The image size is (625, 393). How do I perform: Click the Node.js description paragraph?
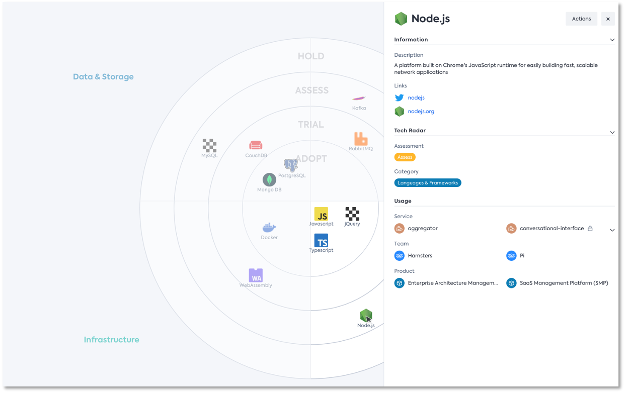pos(496,69)
